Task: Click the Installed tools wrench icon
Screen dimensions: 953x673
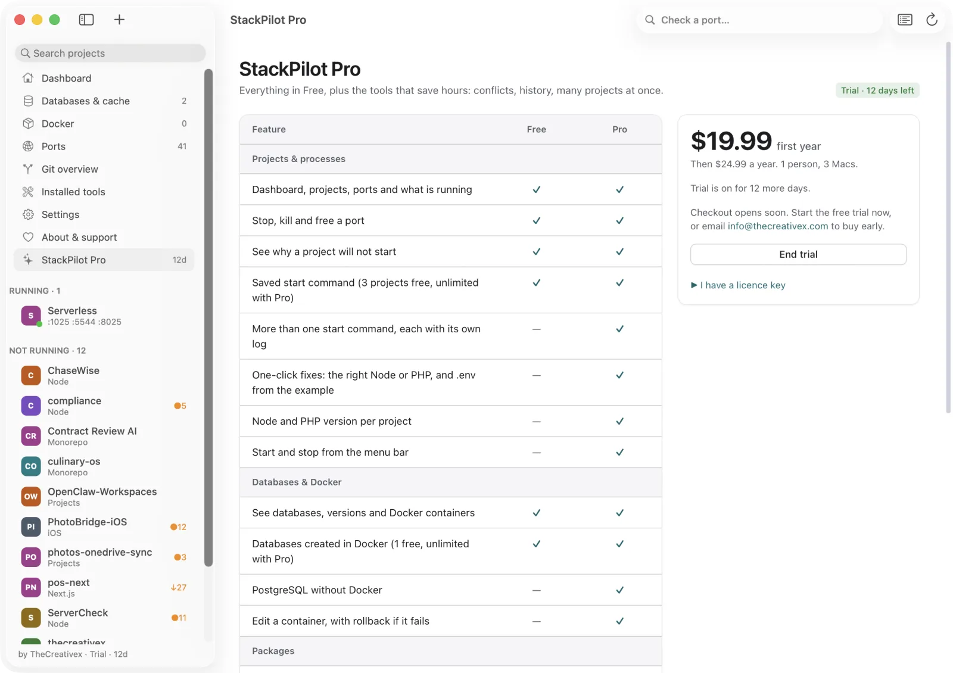Action: [x=28, y=192]
